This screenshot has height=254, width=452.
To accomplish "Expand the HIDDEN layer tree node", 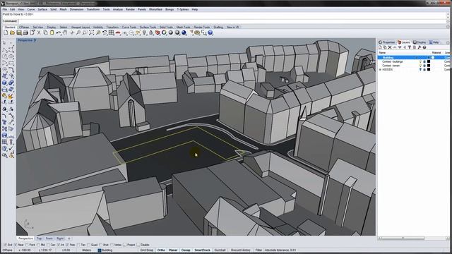I will coord(380,70).
